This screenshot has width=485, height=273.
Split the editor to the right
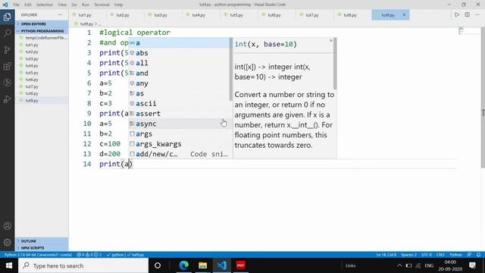tap(467, 15)
